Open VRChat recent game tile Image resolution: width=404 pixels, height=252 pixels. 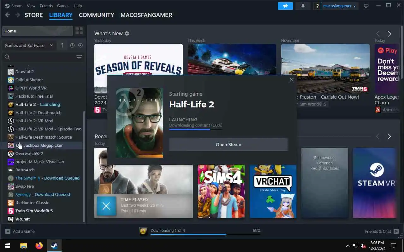point(273,191)
